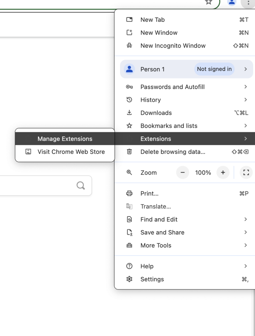Open Downloads from the menu

(x=185, y=113)
